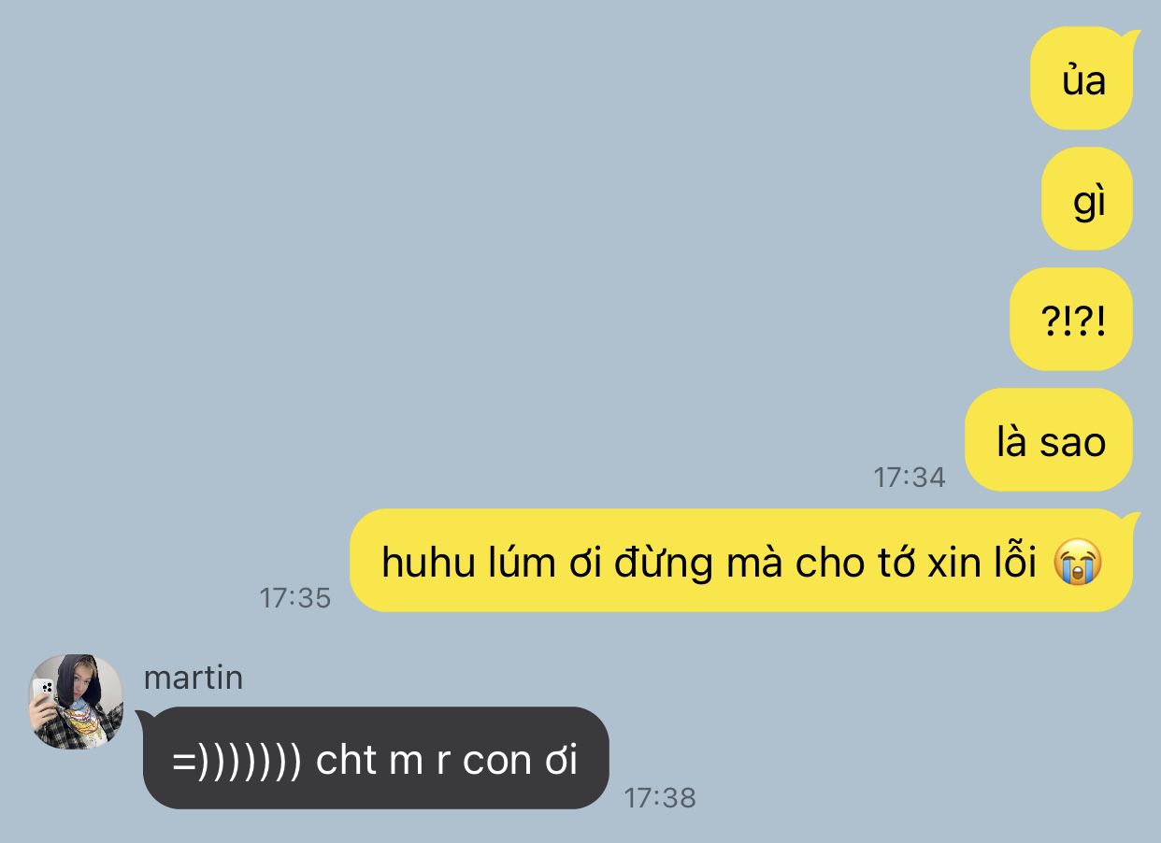Tap the crying face emoji
Image resolution: width=1161 pixels, height=843 pixels.
[x=1078, y=563]
